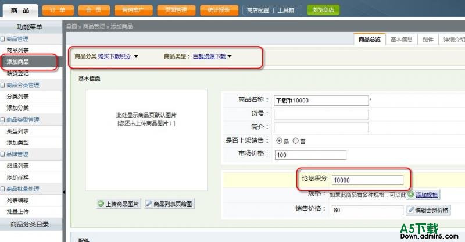Click the empty 货号 input field
This screenshot has width=465, height=242.
click(x=321, y=114)
